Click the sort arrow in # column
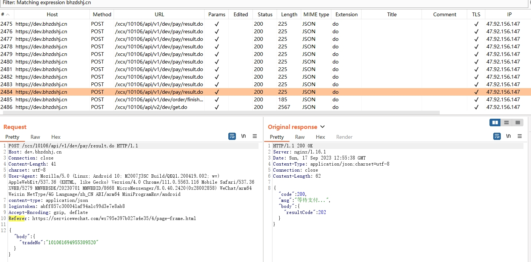 click(x=8, y=14)
